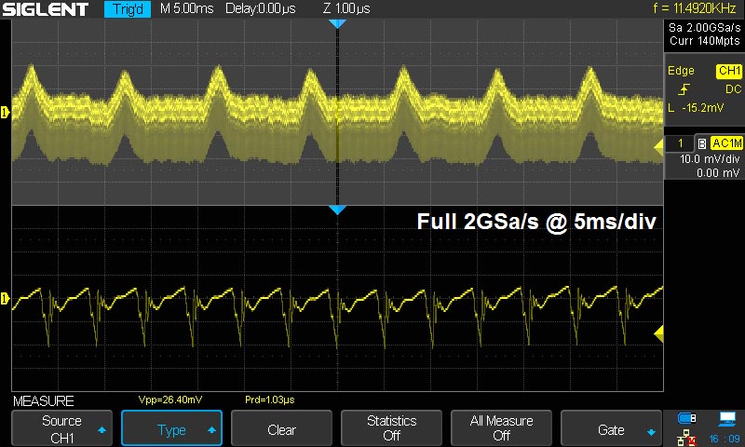Click the Edge trigger CH1 source label
Viewport: 745px width, 447px height.
pyautogui.click(x=728, y=71)
